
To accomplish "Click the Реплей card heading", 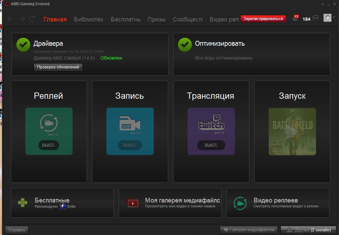I will click(x=48, y=96).
